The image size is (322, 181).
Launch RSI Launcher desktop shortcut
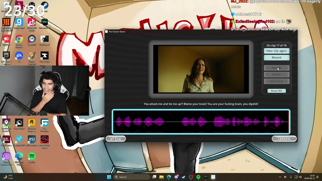32,141
